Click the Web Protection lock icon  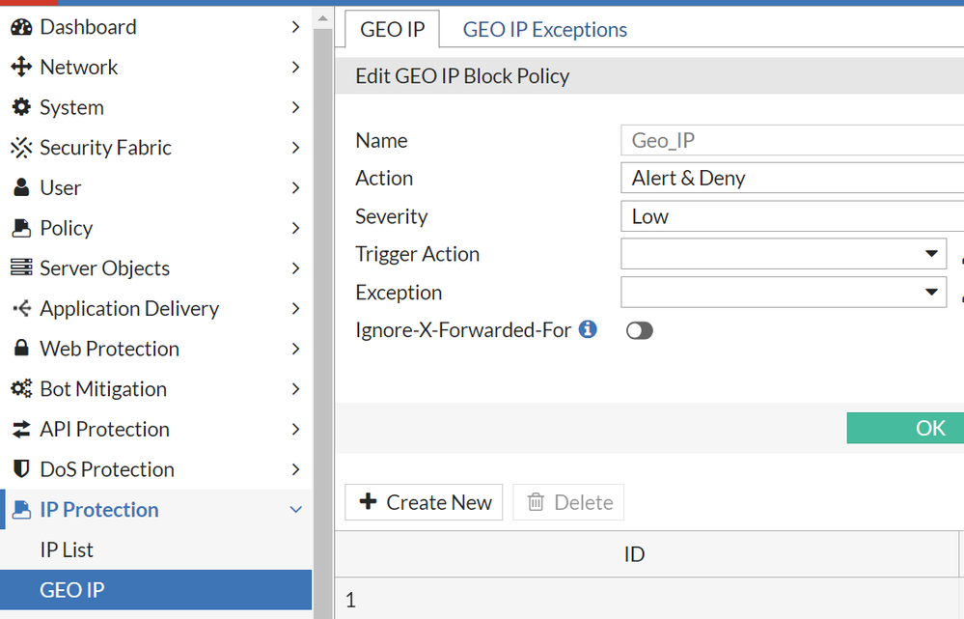[x=21, y=349]
